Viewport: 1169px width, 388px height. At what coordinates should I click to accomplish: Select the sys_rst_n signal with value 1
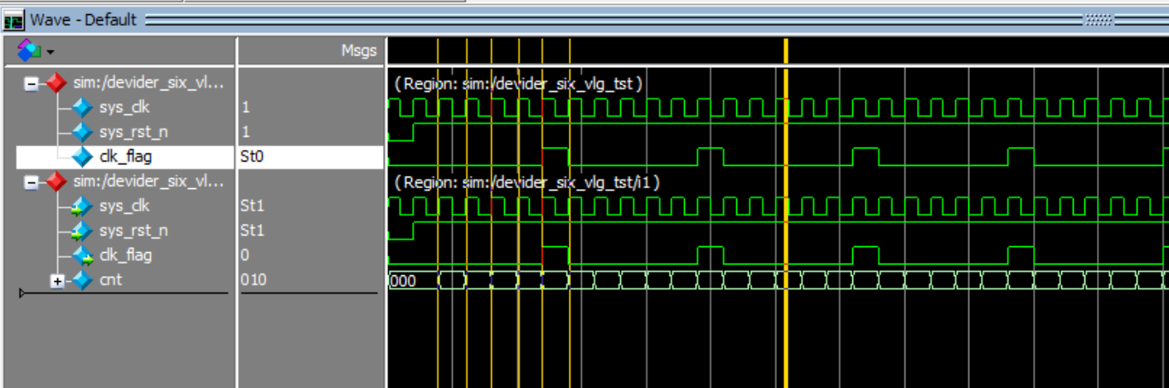133,133
